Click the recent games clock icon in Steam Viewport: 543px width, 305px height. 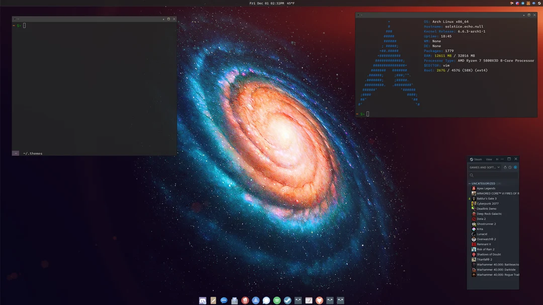pos(510,167)
